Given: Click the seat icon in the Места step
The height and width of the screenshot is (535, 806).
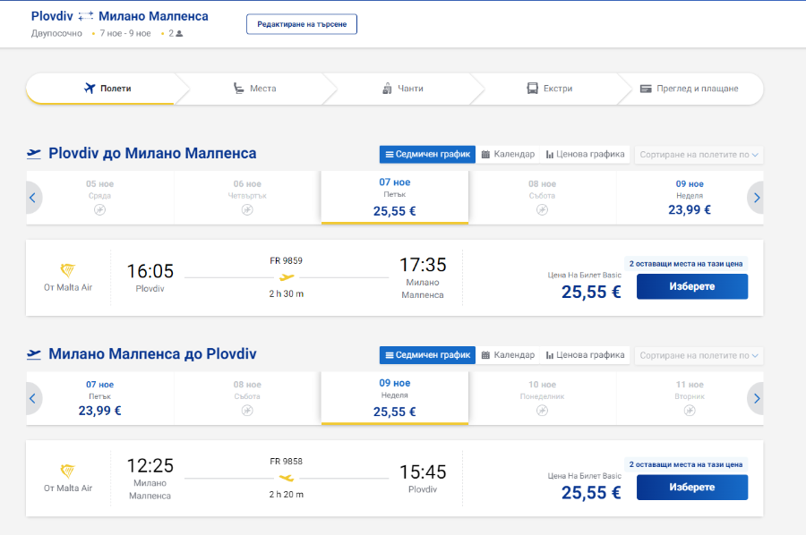Looking at the screenshot, I should (x=238, y=89).
